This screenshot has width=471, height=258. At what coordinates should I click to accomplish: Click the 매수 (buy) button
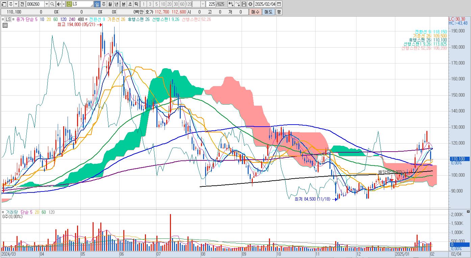(255, 12)
